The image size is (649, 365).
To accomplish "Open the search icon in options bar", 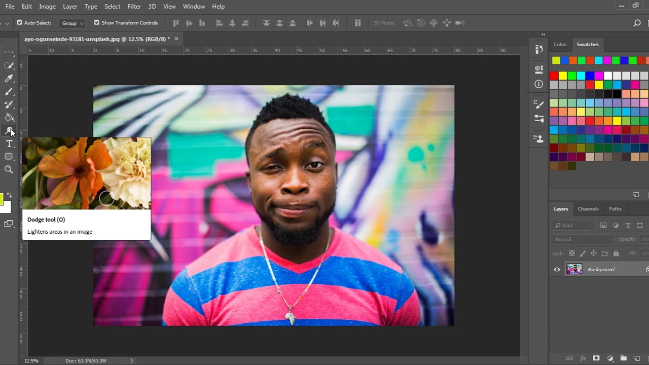I will tap(637, 23).
